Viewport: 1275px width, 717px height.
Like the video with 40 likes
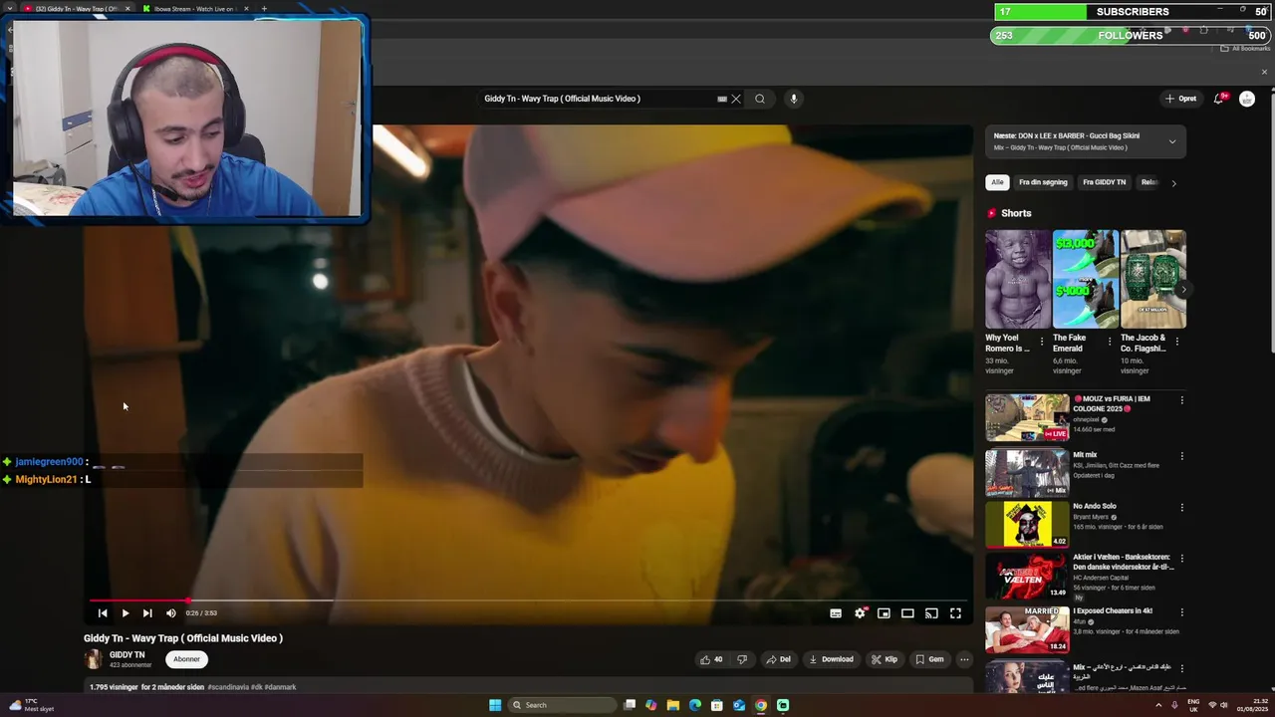pyautogui.click(x=711, y=659)
